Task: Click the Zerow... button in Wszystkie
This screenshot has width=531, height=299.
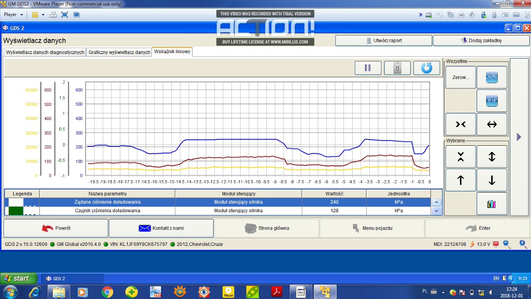Action: [x=460, y=77]
